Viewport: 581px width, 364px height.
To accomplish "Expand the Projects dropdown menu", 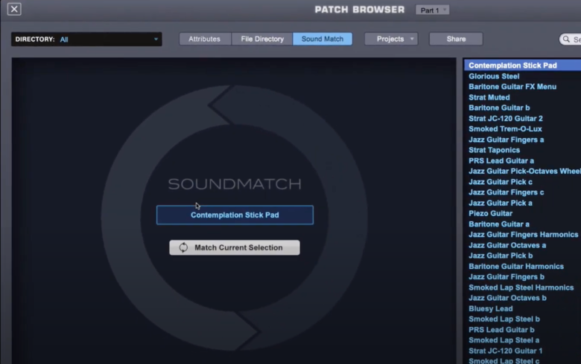I will [391, 39].
